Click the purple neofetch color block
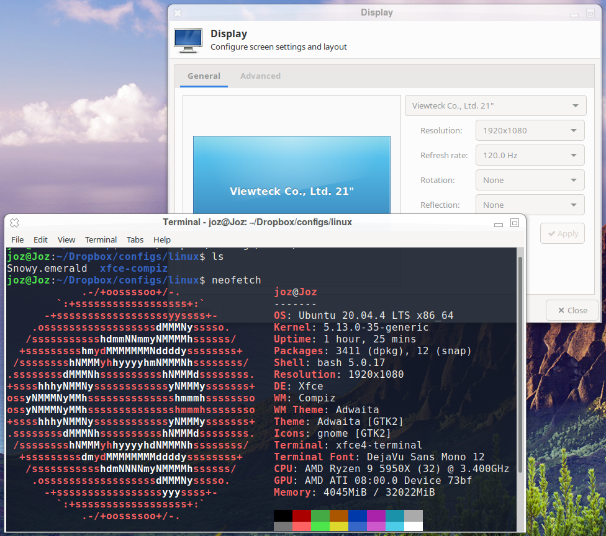This screenshot has width=606, height=536. [x=376, y=516]
